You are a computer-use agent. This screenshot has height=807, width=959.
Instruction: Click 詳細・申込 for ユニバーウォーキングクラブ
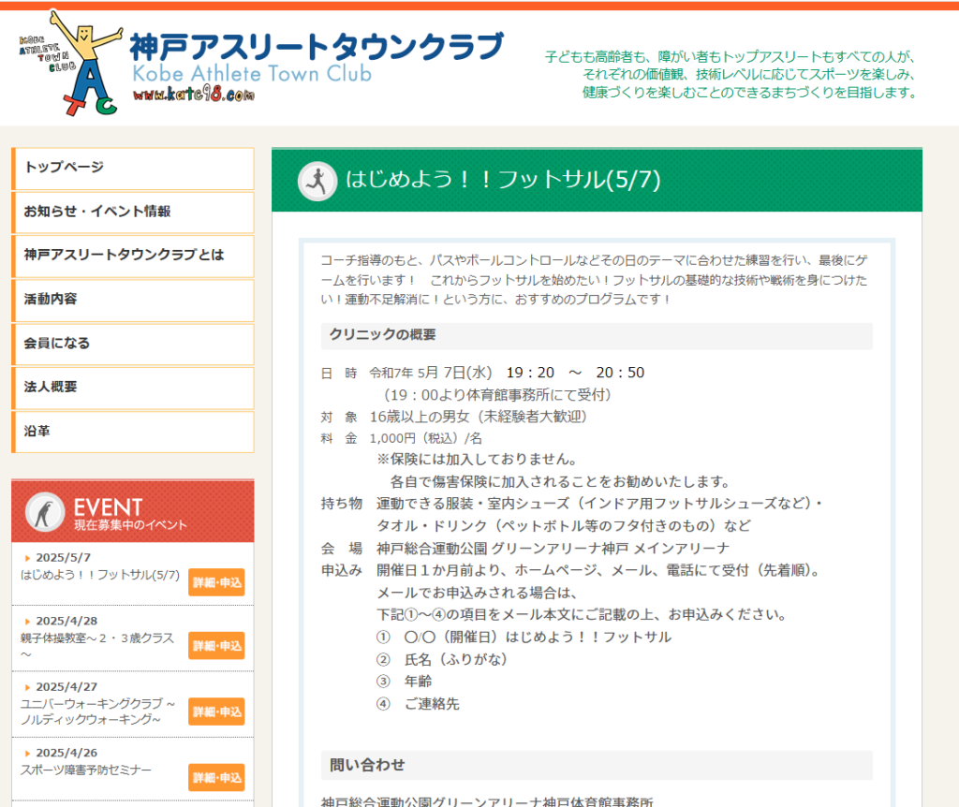(x=216, y=712)
